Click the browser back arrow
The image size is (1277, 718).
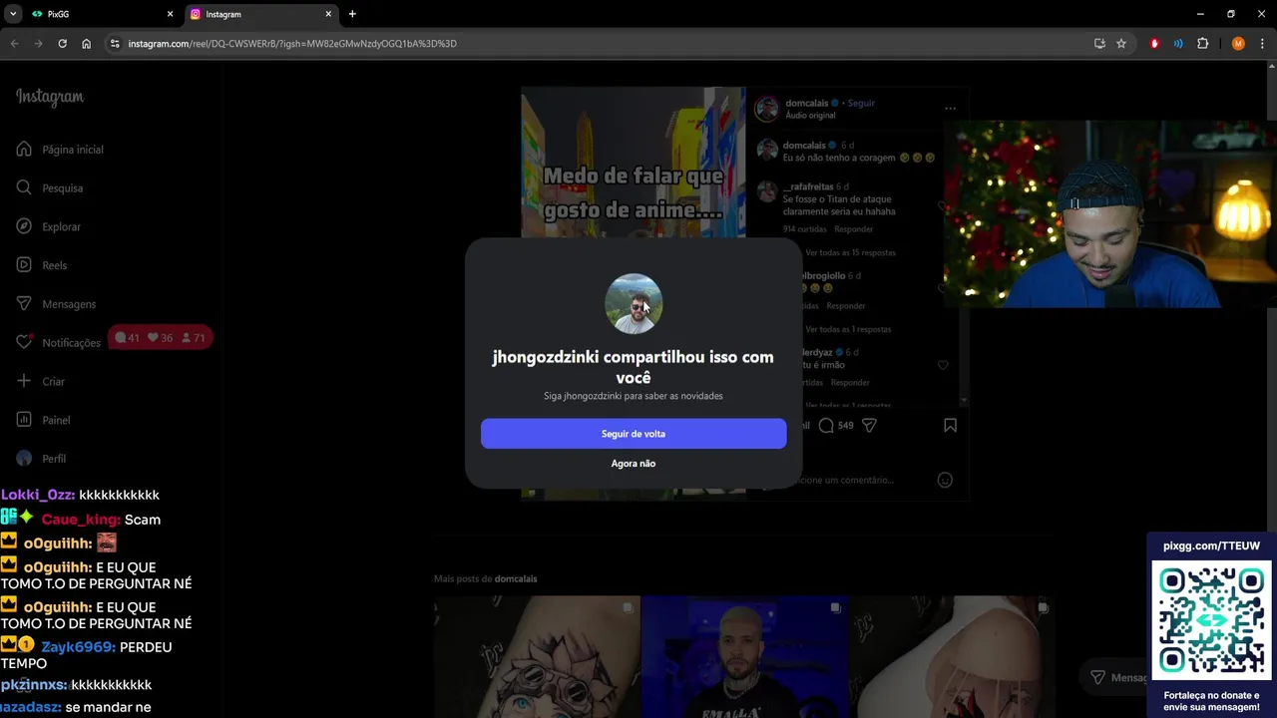[14, 44]
